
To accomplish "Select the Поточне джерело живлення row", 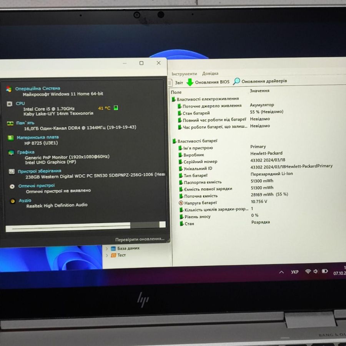I will (x=226, y=105).
